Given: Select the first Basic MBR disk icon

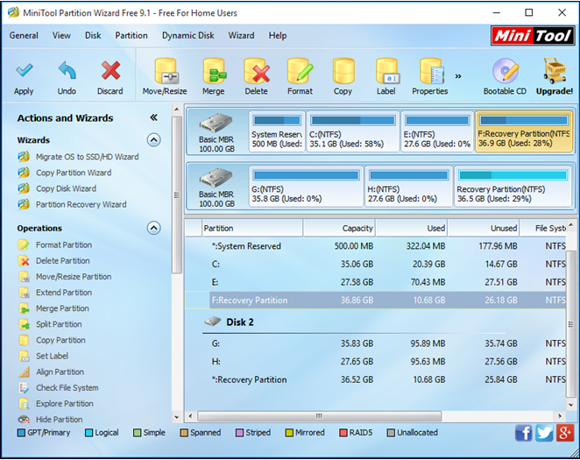Looking at the screenshot, I should click(x=216, y=124).
